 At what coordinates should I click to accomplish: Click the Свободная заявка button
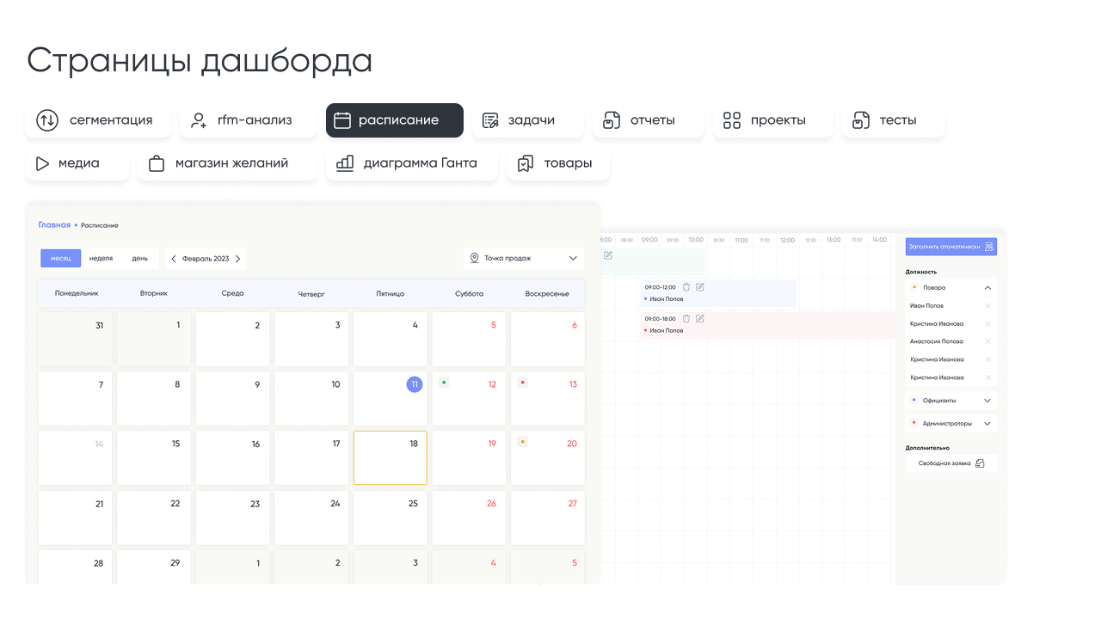pyautogui.click(x=951, y=463)
